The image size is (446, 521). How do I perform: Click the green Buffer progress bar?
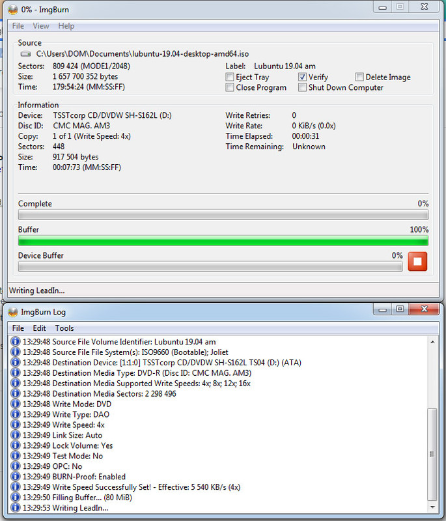click(223, 240)
